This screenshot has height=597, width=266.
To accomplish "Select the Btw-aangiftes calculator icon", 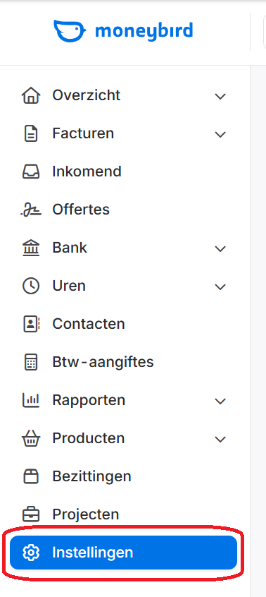I will [31, 362].
